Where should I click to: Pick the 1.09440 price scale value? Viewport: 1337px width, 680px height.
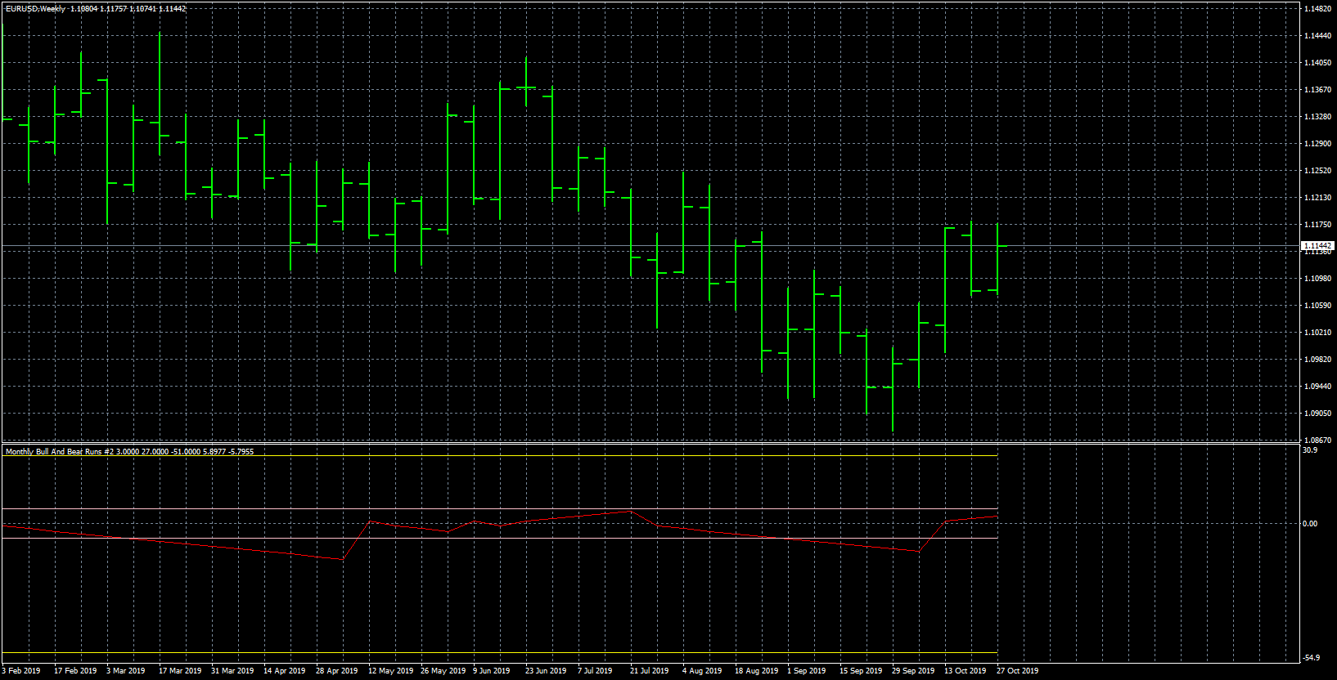tap(1317, 387)
